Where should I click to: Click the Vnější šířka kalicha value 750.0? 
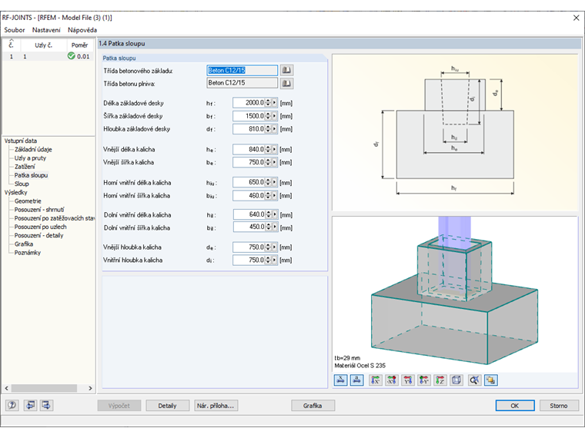tap(249, 162)
